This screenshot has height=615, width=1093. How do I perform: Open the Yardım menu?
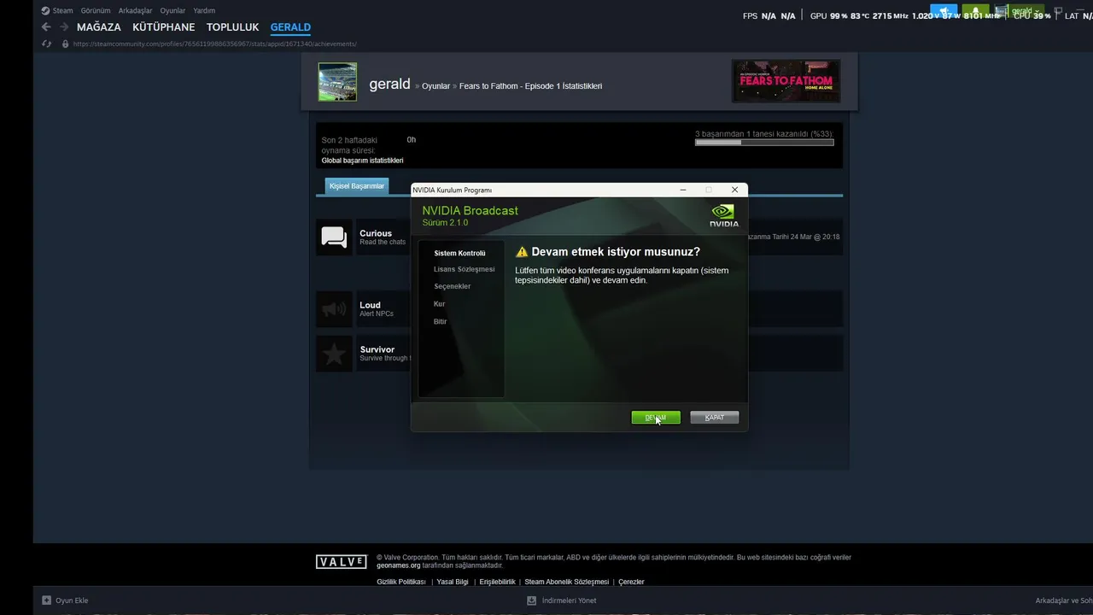[204, 11]
